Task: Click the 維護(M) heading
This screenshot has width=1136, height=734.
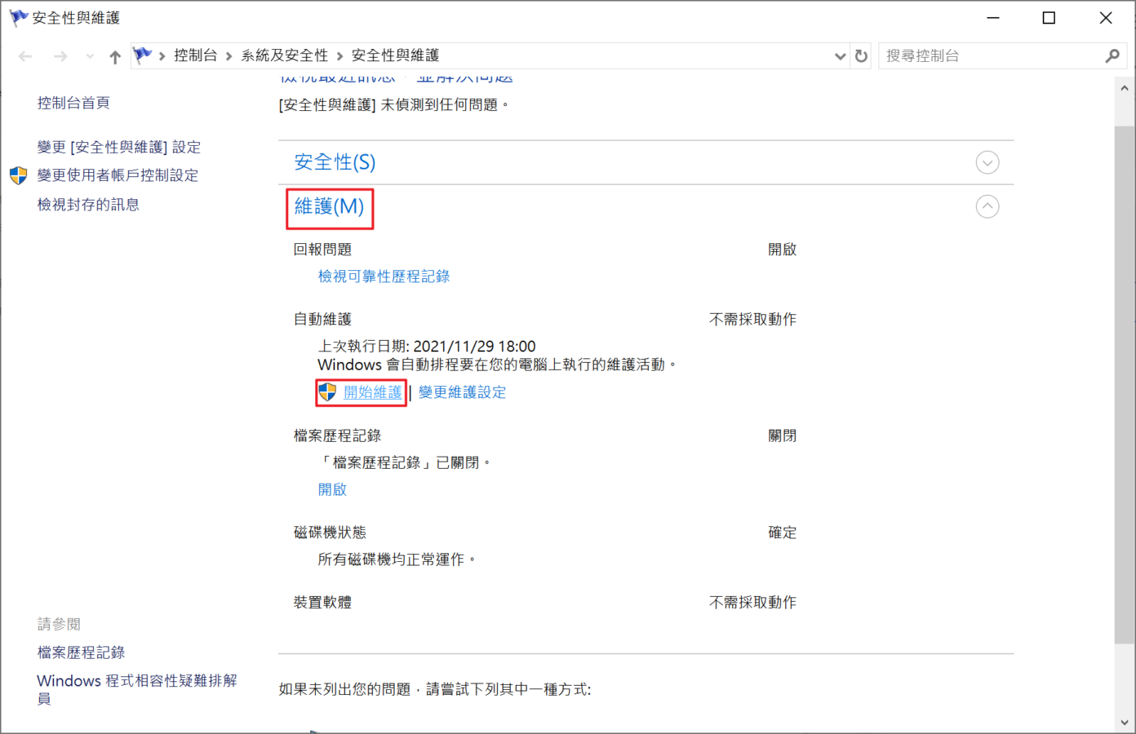Action: click(x=329, y=206)
